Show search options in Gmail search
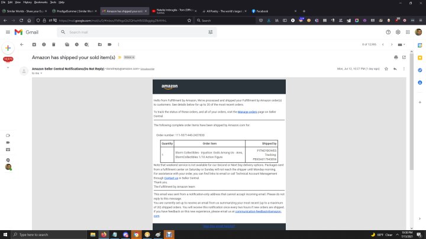 [210, 32]
